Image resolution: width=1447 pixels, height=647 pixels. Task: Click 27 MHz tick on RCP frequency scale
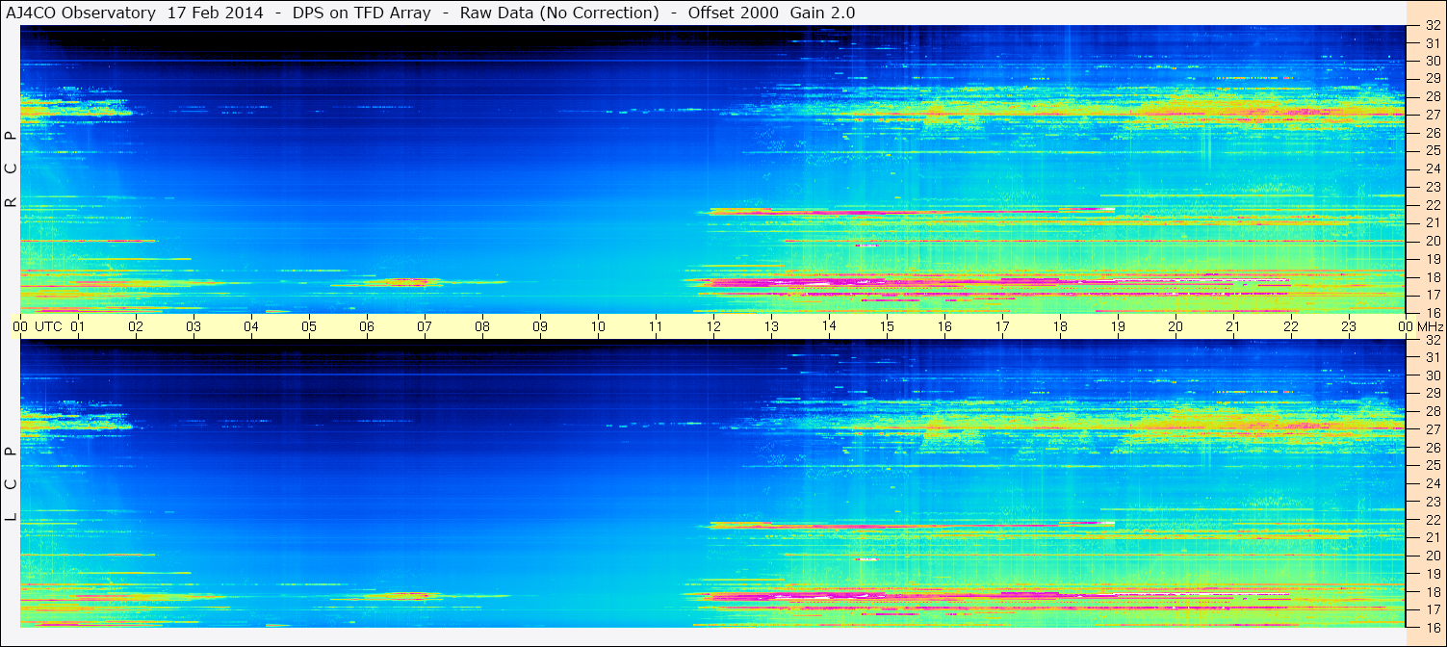click(x=1432, y=115)
